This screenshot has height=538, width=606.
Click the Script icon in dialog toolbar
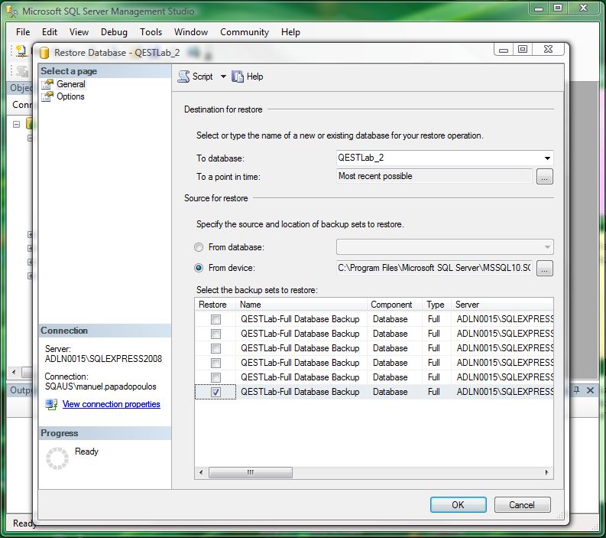pos(183,77)
